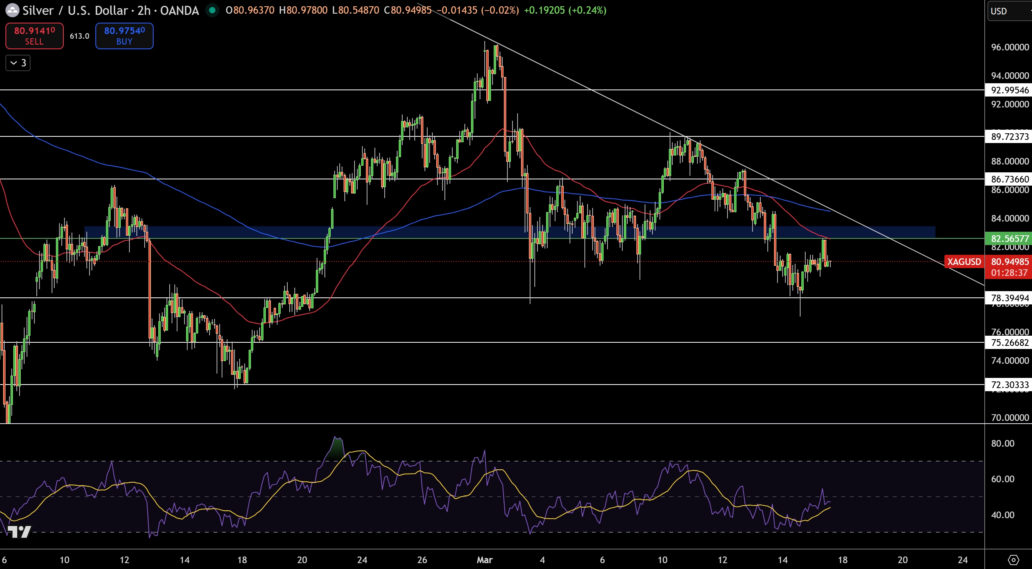
Task: Click the 92.99546 horizontal line price label
Action: [1009, 91]
